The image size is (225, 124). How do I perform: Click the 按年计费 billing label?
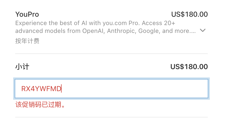pos(27,41)
